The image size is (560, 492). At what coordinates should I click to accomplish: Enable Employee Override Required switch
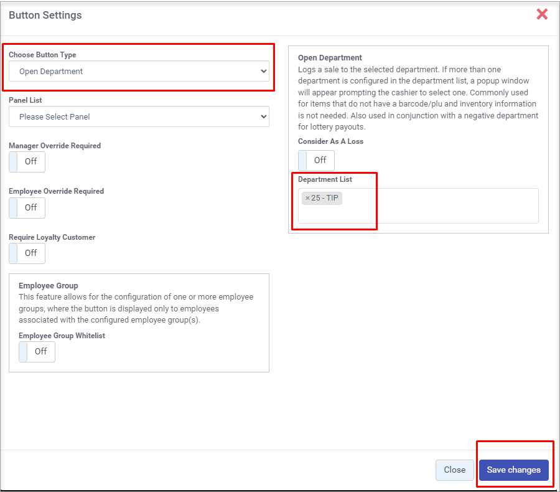[x=27, y=207]
